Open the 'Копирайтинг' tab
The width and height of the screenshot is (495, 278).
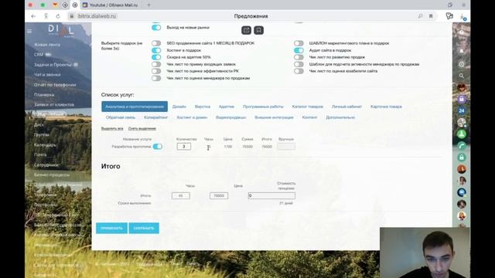pyautogui.click(x=155, y=117)
